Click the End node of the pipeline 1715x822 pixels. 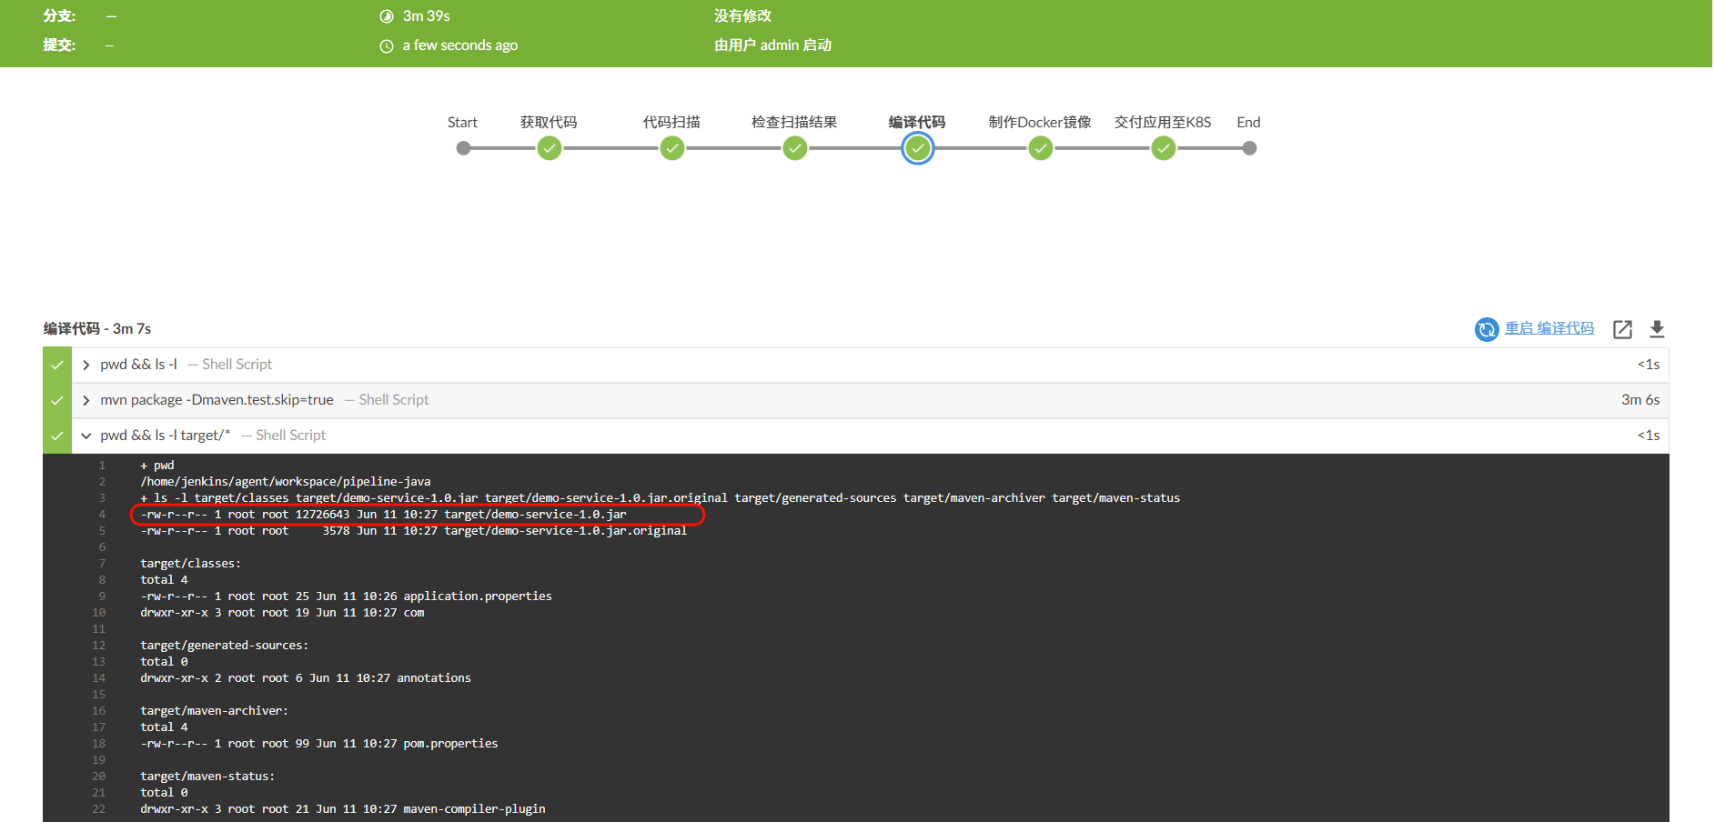pos(1249,148)
